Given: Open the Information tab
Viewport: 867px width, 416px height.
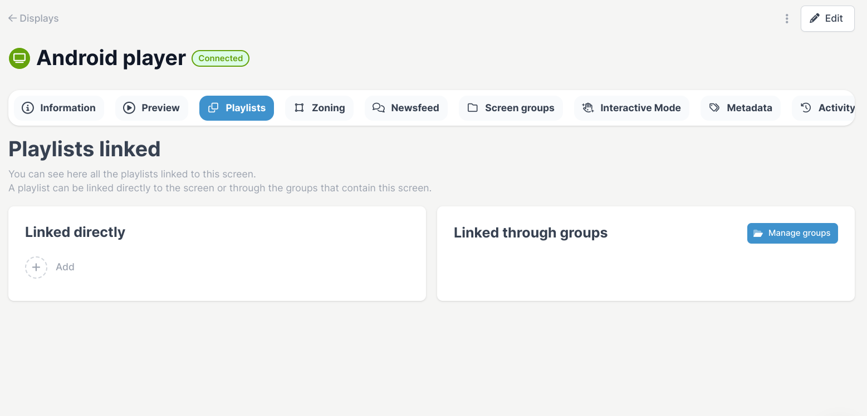Looking at the screenshot, I should click(58, 108).
